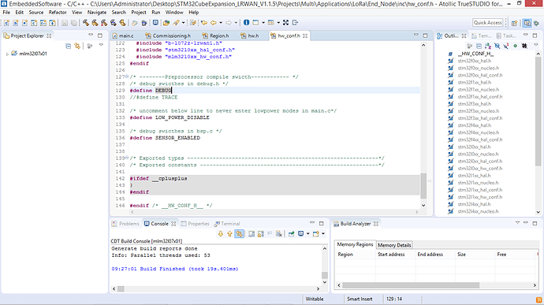
Task: Click the Display Selected Console icon
Action: 301,234
